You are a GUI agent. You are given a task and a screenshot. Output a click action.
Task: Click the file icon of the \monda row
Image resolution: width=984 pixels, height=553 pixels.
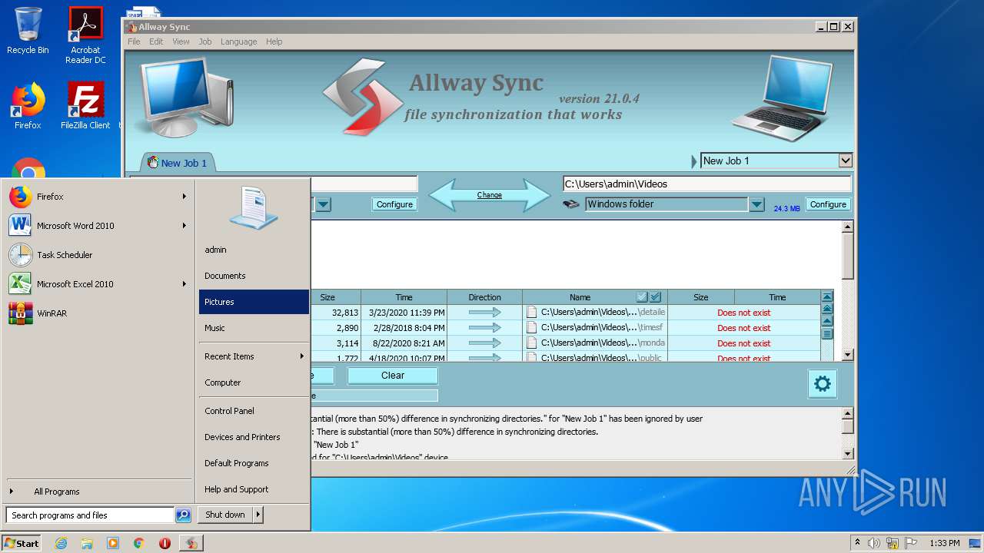click(531, 343)
